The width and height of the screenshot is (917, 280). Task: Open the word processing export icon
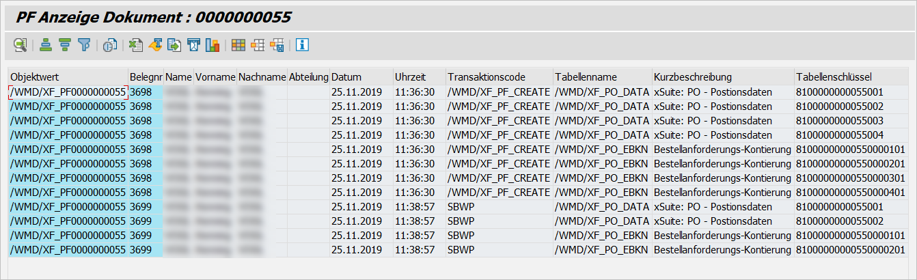[155, 46]
